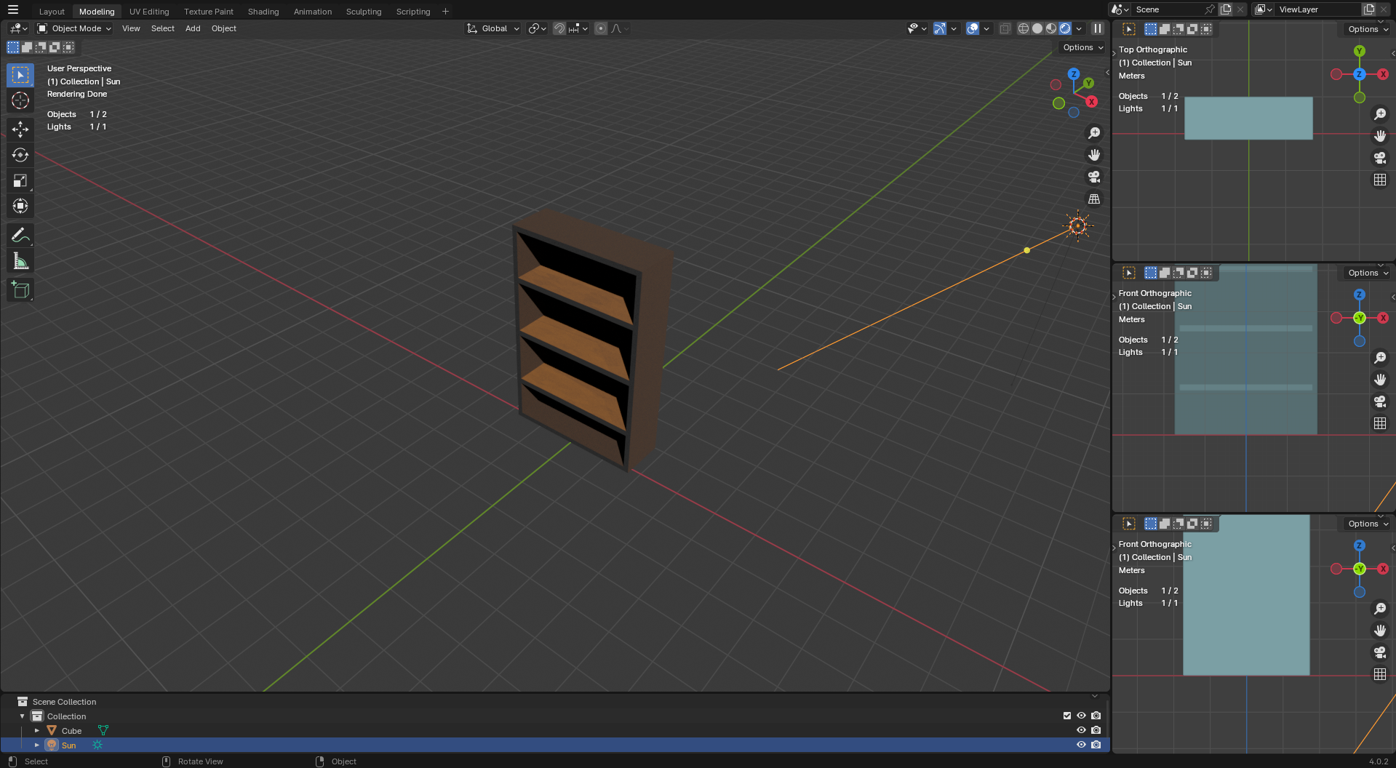The height and width of the screenshot is (768, 1396).
Task: Choose the Scale tool
Action: click(20, 180)
